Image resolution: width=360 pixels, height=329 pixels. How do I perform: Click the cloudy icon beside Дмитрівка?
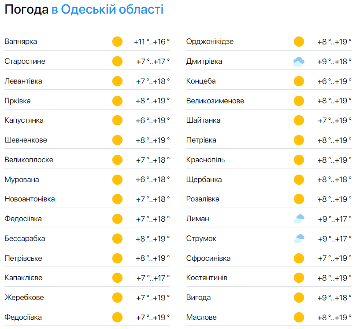coord(299,62)
